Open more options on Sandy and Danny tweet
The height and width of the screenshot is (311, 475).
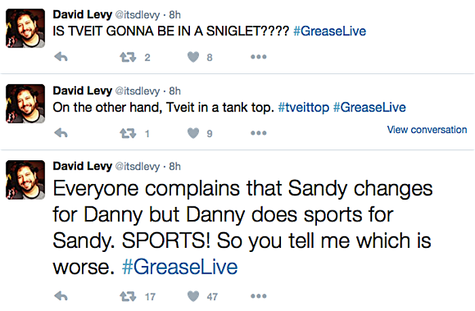click(x=259, y=296)
